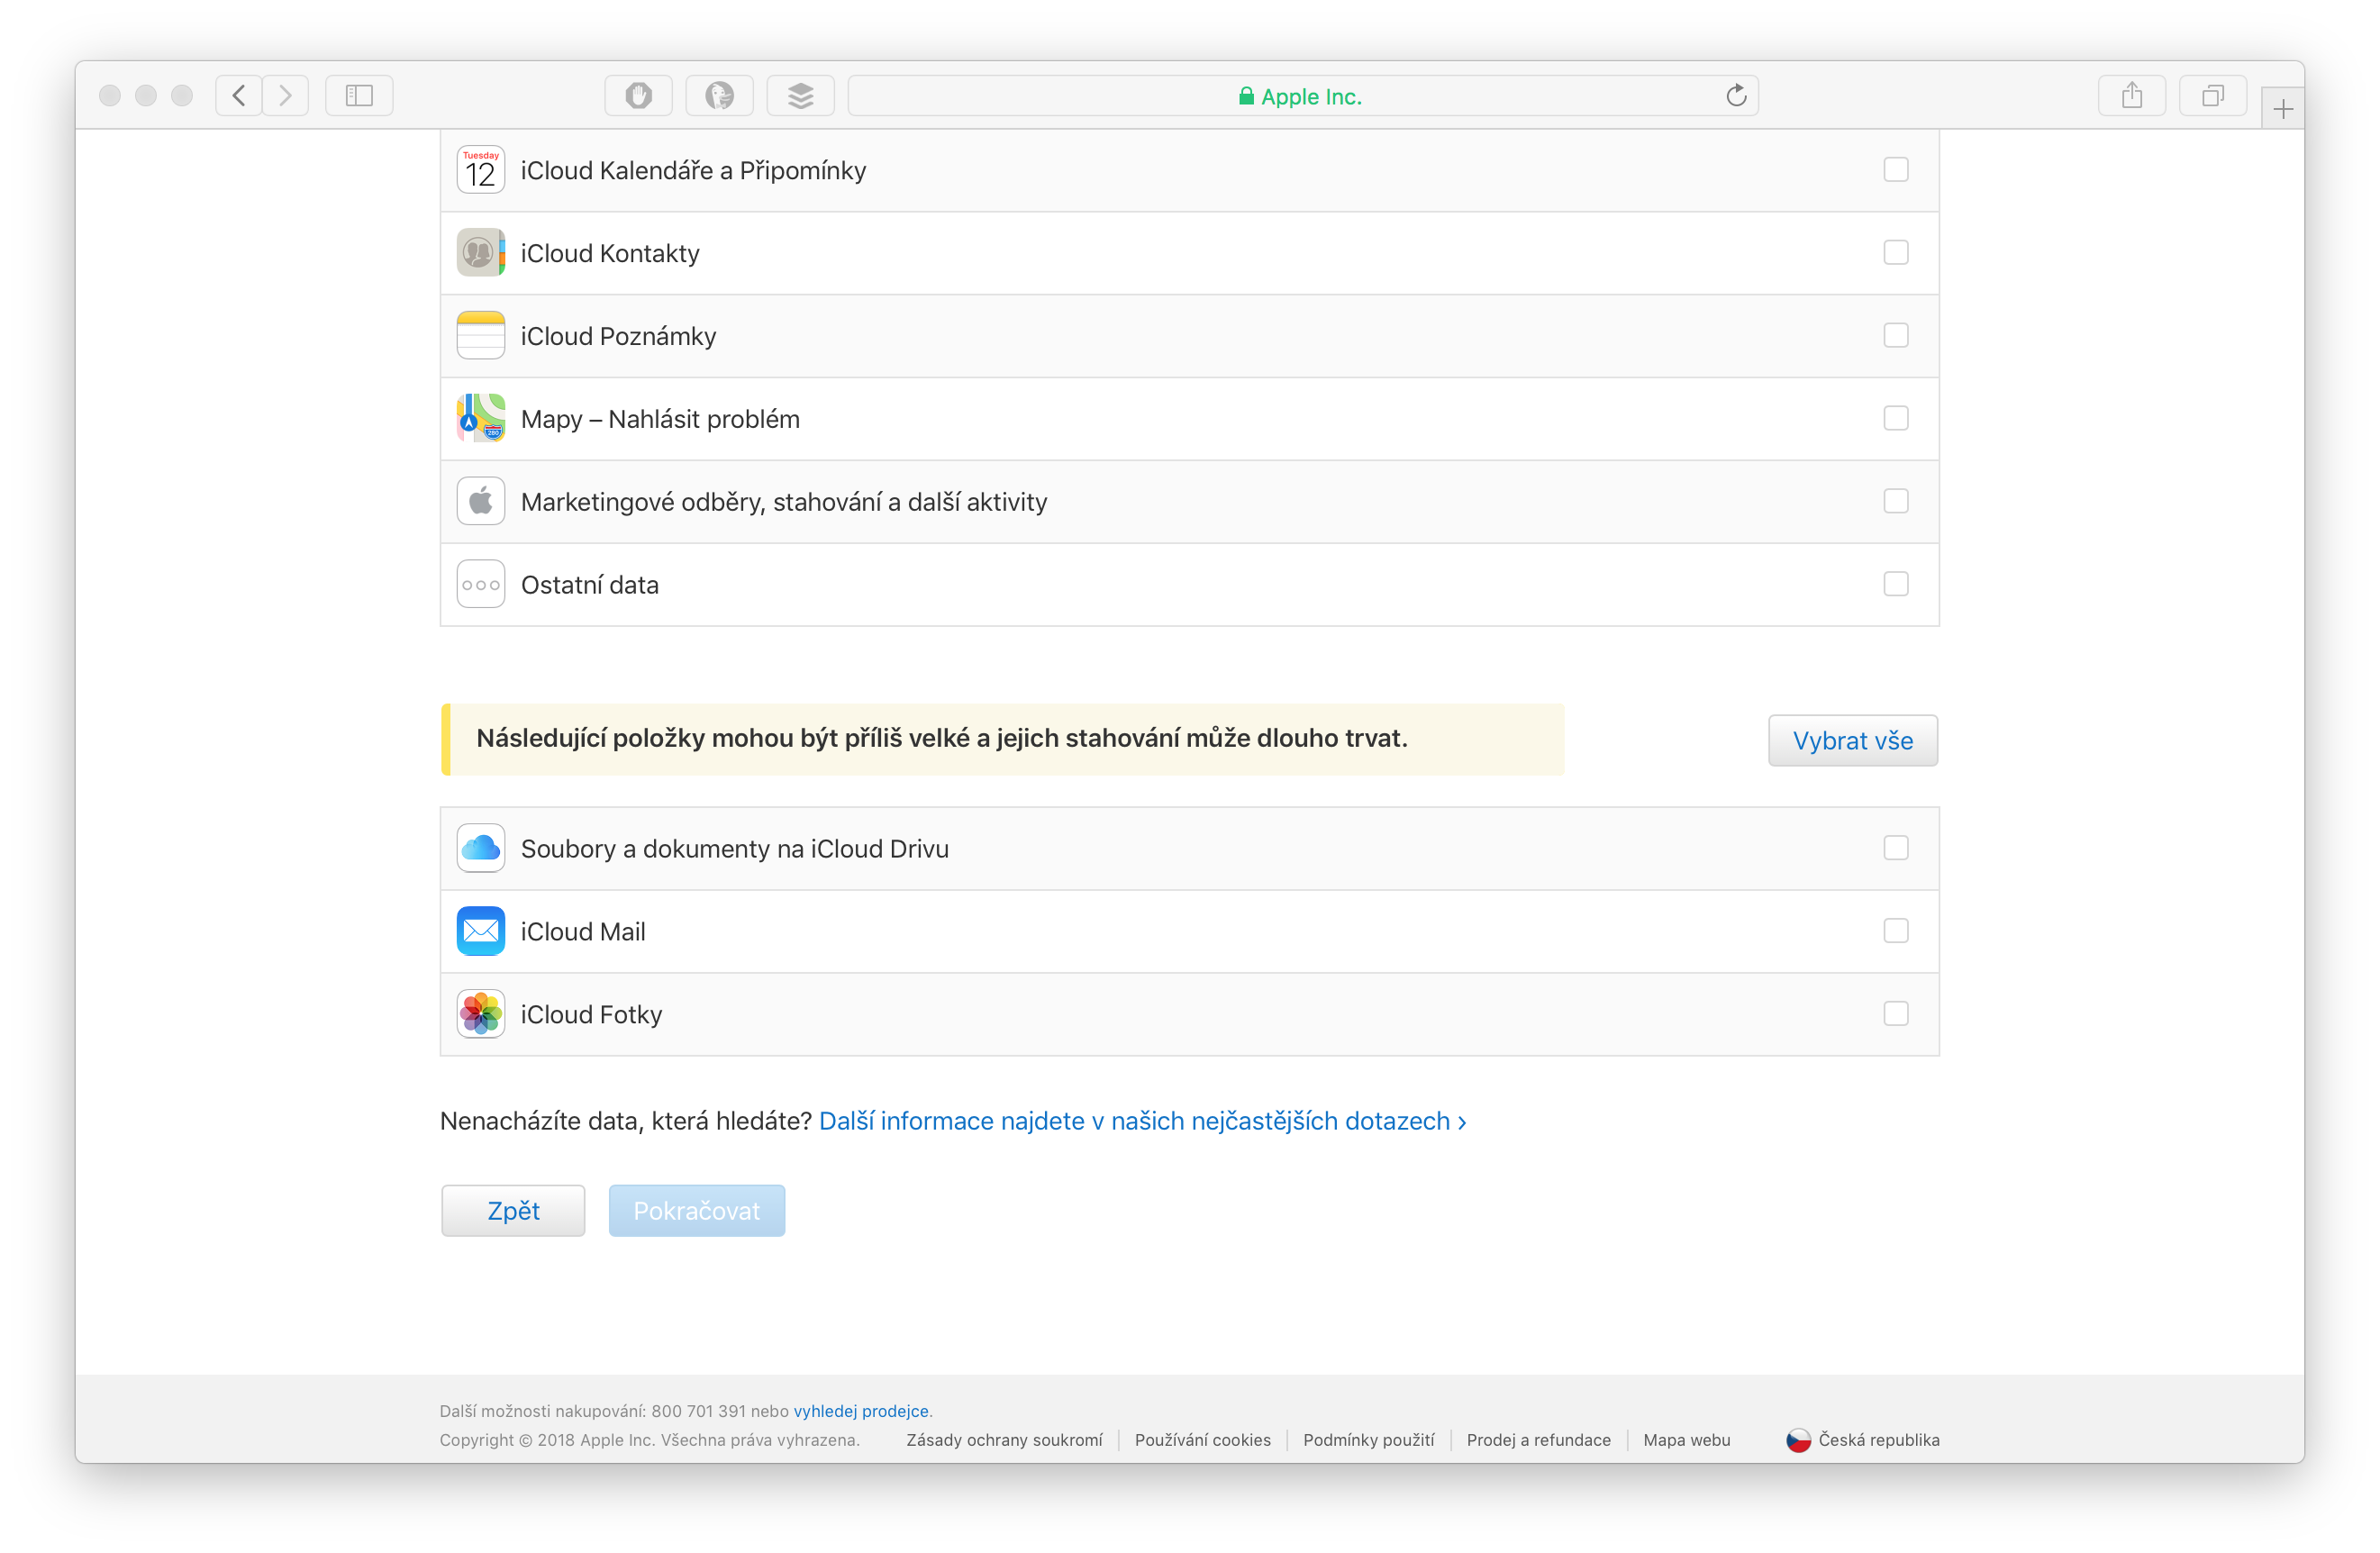This screenshot has height=1553, width=2380.
Task: Reload the page with the refresh icon
Action: 1736,96
